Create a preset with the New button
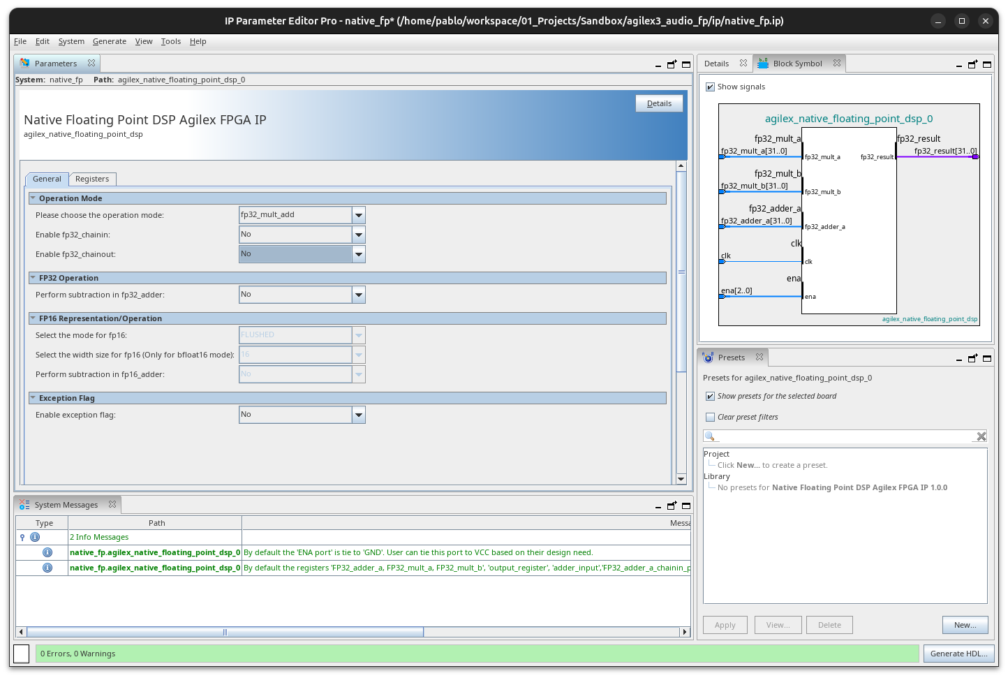Viewport: 1008px width, 678px height. 965,625
